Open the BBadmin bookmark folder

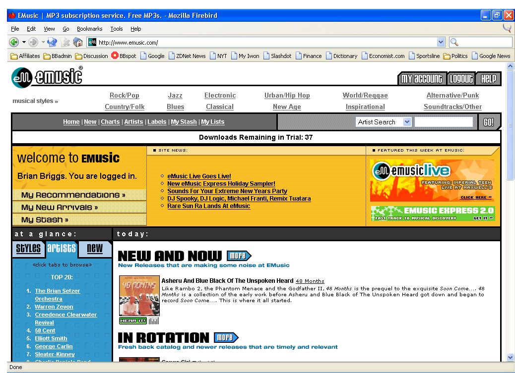click(58, 56)
